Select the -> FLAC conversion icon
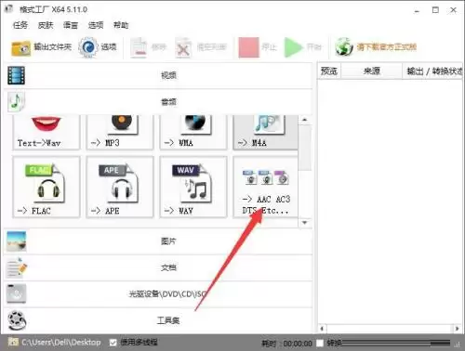465x351 pixels. tap(46, 187)
